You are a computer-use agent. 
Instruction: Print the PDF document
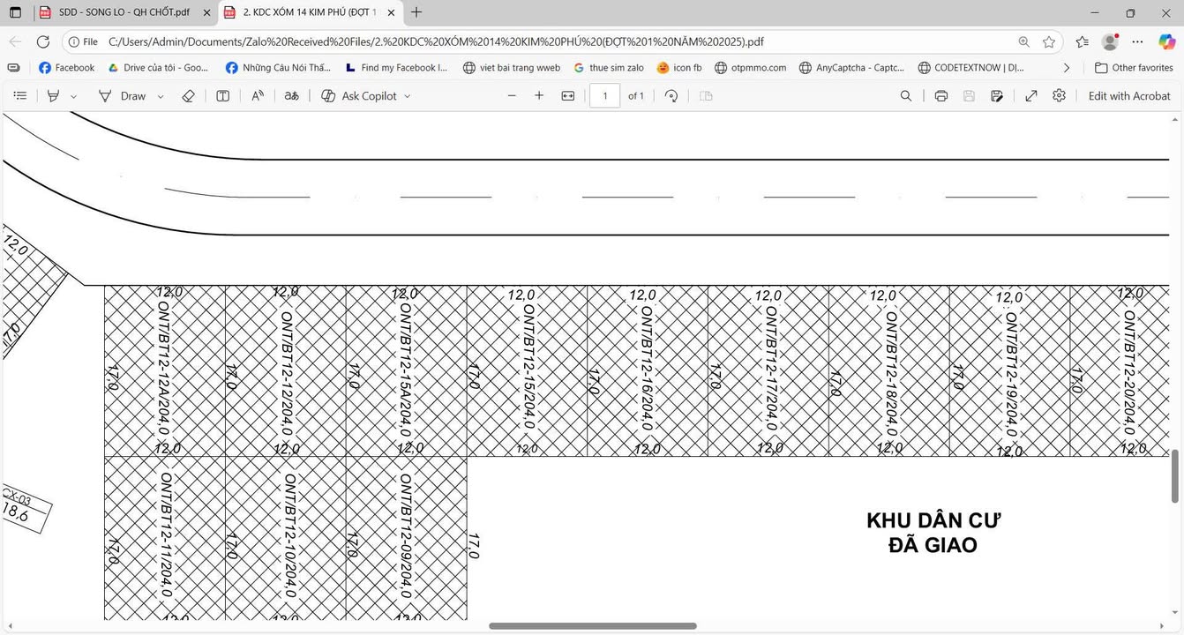(941, 96)
